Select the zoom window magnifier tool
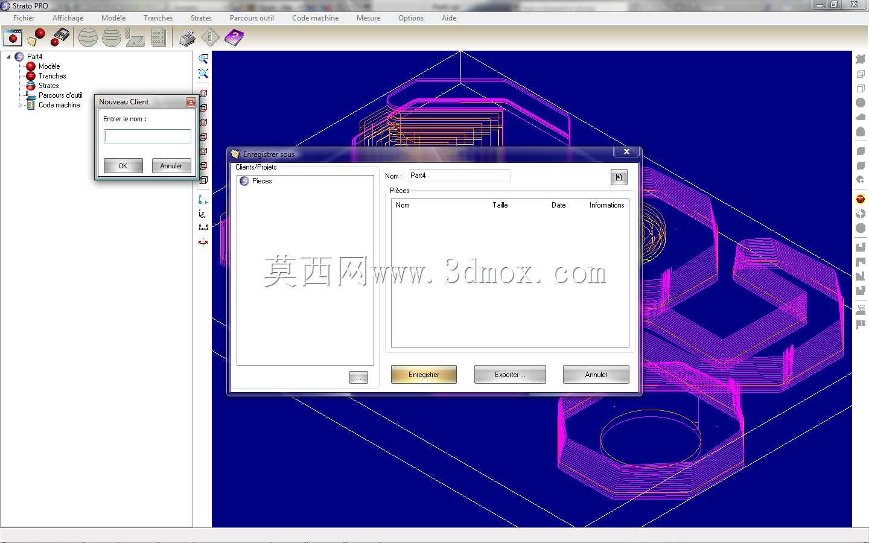869x543 pixels. (x=203, y=59)
